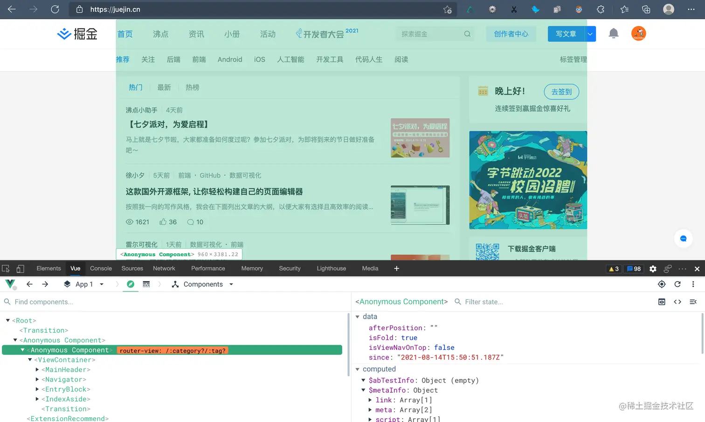
Task: Expand the meta Array[2] entry
Action: click(370, 409)
